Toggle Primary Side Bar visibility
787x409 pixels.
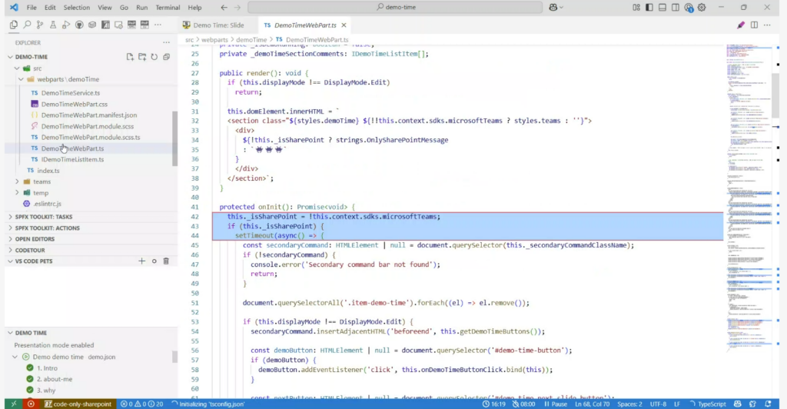click(x=649, y=7)
